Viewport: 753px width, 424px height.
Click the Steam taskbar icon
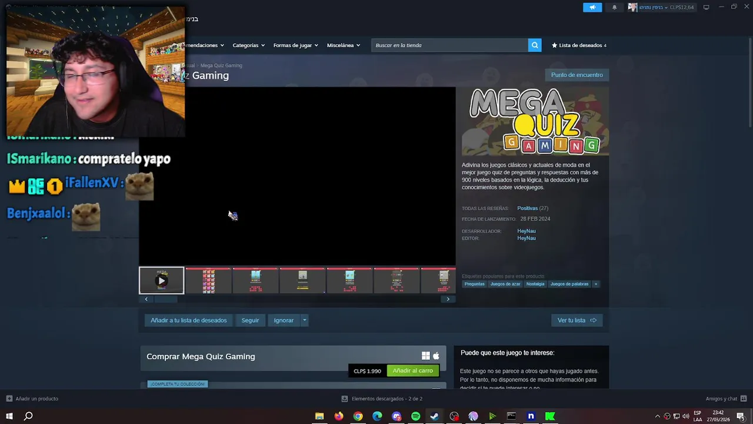click(434, 416)
